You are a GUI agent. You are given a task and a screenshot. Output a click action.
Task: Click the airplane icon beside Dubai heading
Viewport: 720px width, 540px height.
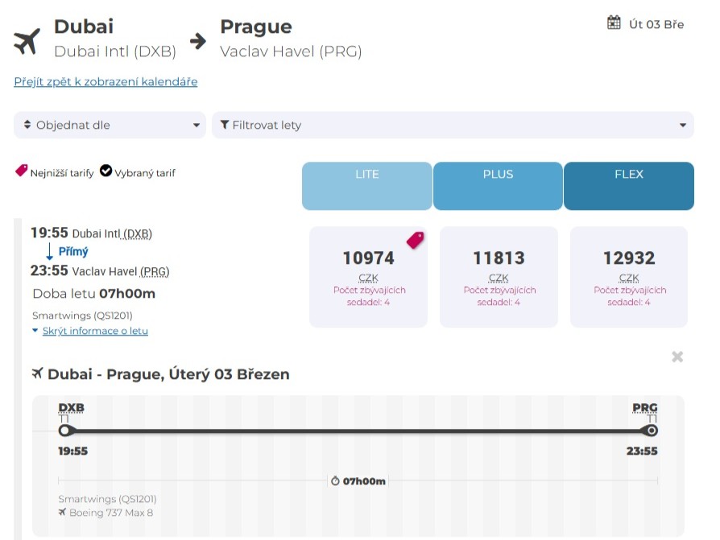27,40
